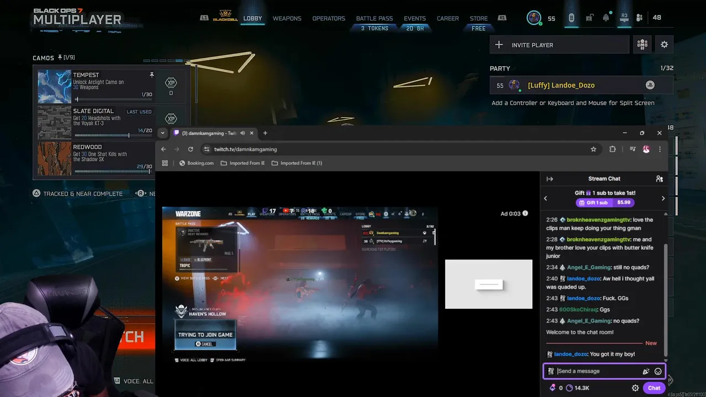The width and height of the screenshot is (706, 397).
Task: Expand the Chrome tab search dropdown
Action: pos(162,133)
